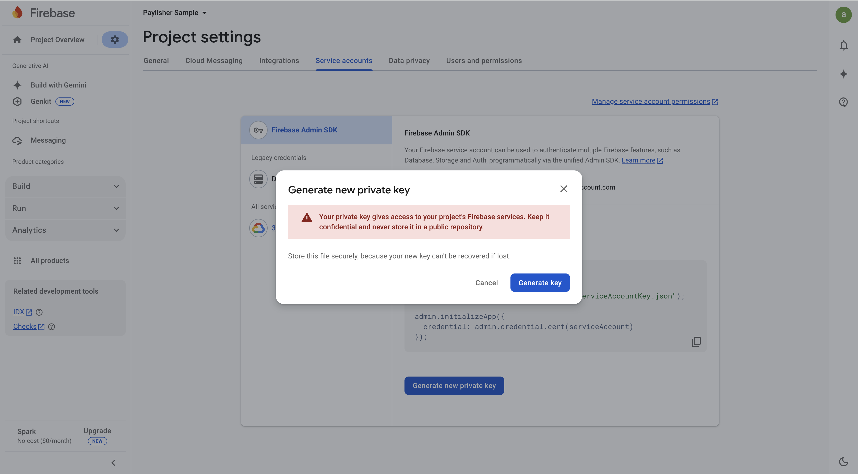Viewport: 858px width, 474px height.
Task: Open project settings gear icon
Action: tap(115, 40)
